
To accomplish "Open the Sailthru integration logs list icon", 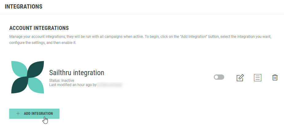I will coord(258,78).
